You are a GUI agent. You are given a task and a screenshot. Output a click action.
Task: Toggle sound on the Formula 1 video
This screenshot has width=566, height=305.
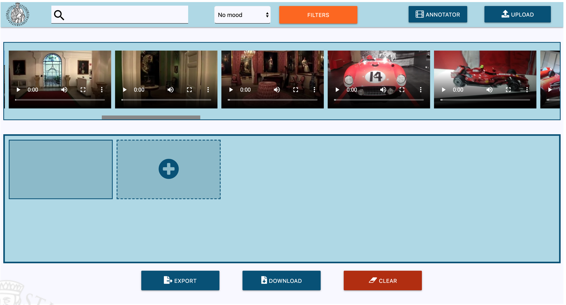489,90
